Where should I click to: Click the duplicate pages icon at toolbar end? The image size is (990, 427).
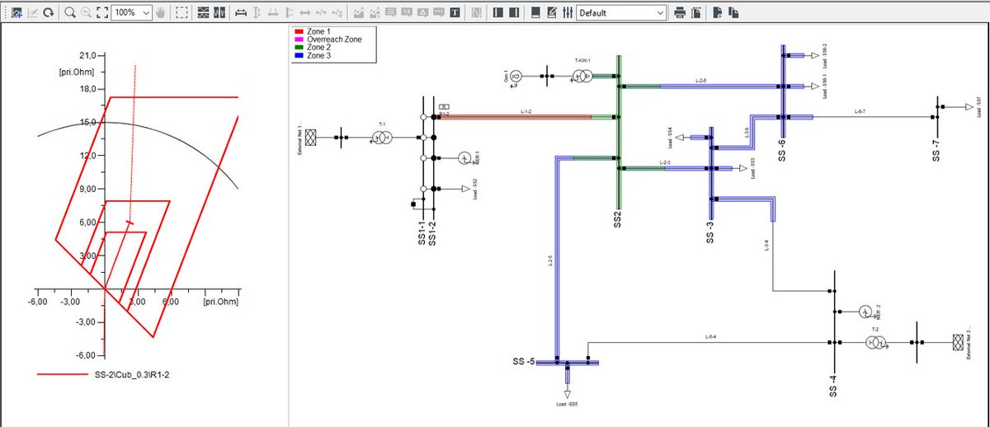coord(733,12)
